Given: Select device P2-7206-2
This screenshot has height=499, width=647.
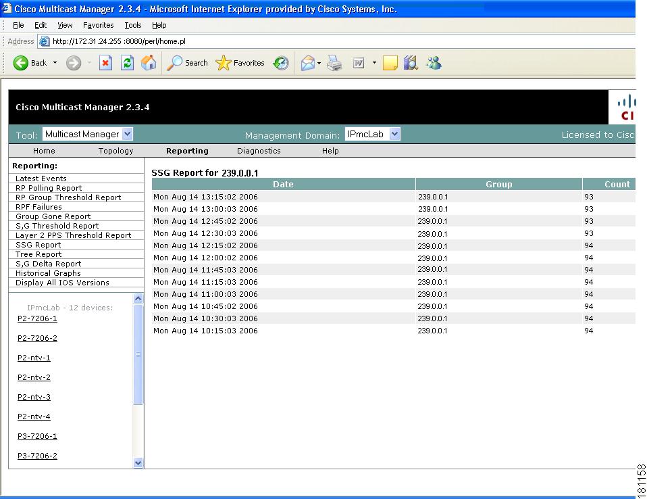Looking at the screenshot, I should click(x=37, y=338).
